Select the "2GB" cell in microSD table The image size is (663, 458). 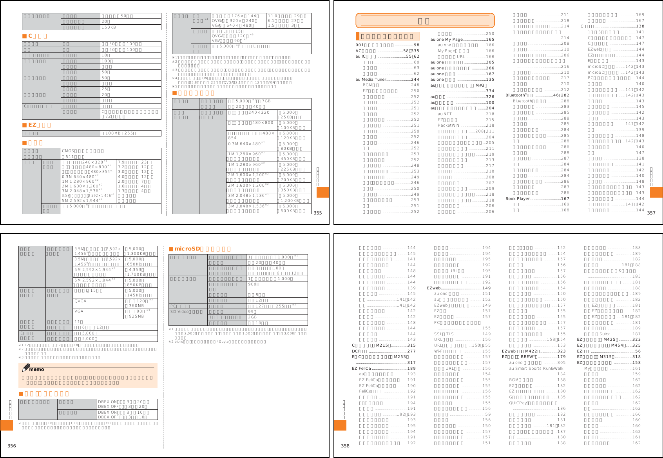[x=277, y=317]
